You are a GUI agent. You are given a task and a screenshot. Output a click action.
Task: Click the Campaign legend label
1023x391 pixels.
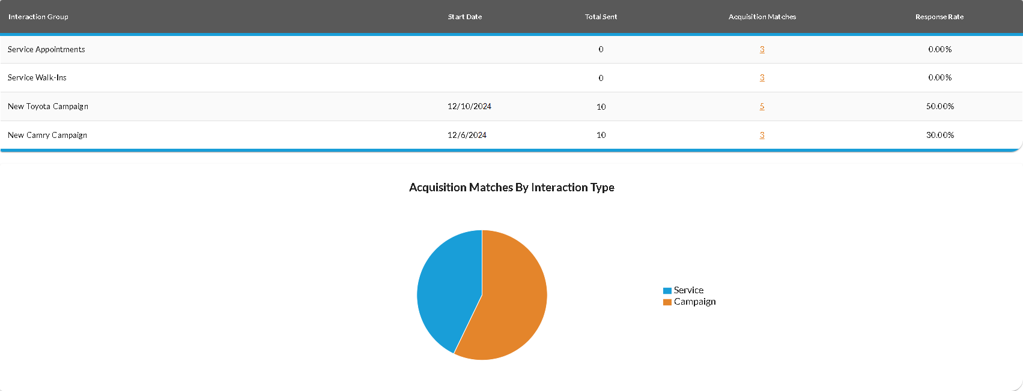(x=694, y=302)
